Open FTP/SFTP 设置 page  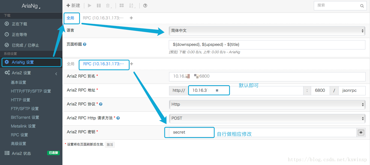25,109
